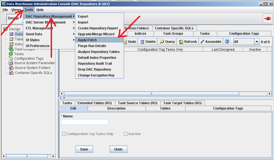Select the Apply Patch menu item
The height and width of the screenshot is (160, 274).
[x=99, y=40]
